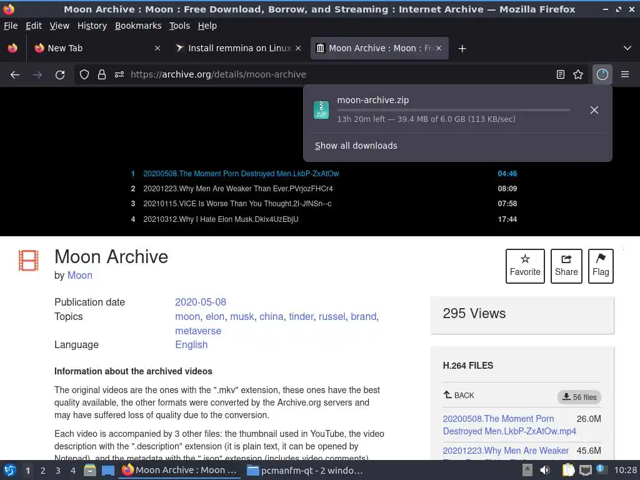This screenshot has width=640, height=480.
Task: Click BACK in H.264 files list
Action: tap(459, 396)
